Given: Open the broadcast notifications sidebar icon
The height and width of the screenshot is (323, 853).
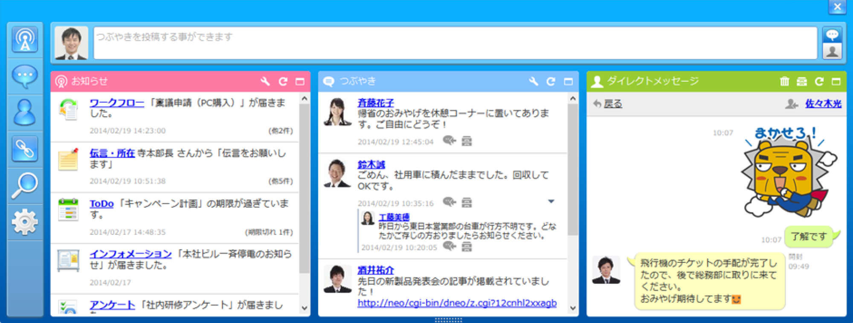Looking at the screenshot, I should 25,40.
